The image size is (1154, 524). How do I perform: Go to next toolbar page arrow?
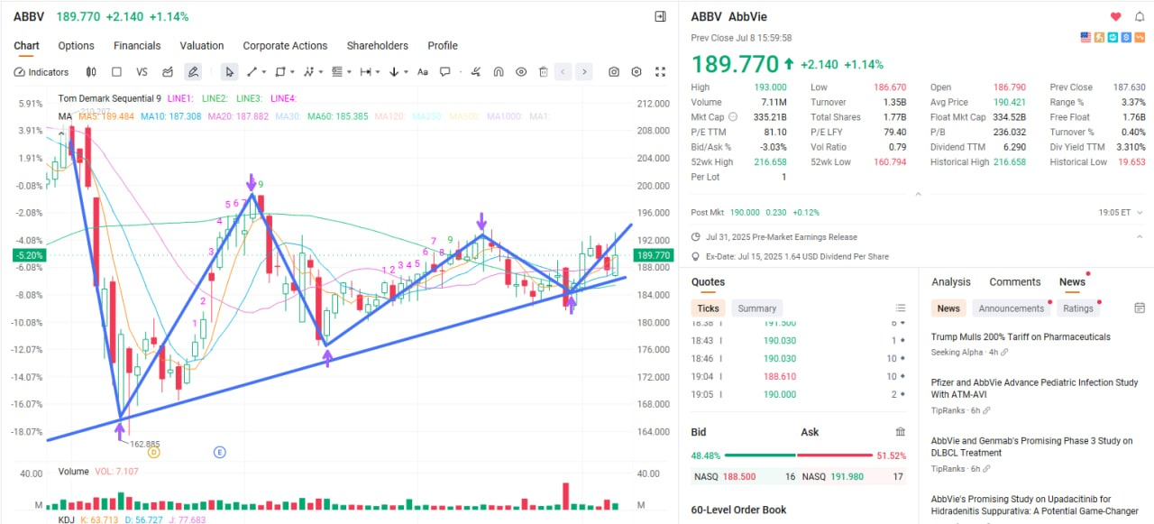(x=584, y=72)
